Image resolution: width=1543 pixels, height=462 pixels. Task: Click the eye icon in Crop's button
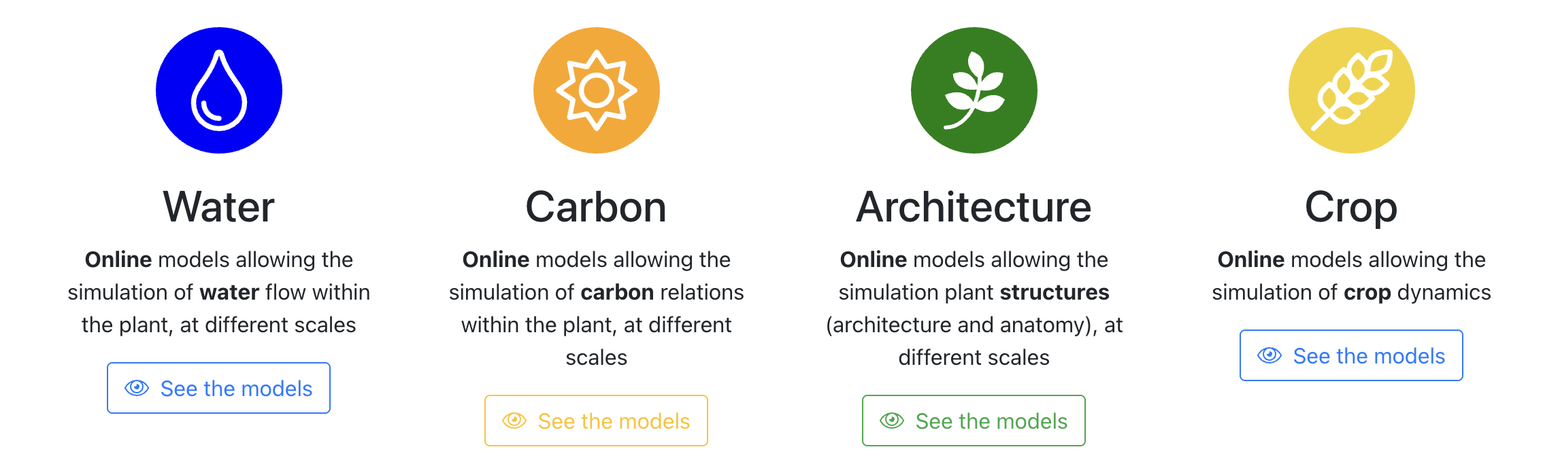(x=1270, y=355)
